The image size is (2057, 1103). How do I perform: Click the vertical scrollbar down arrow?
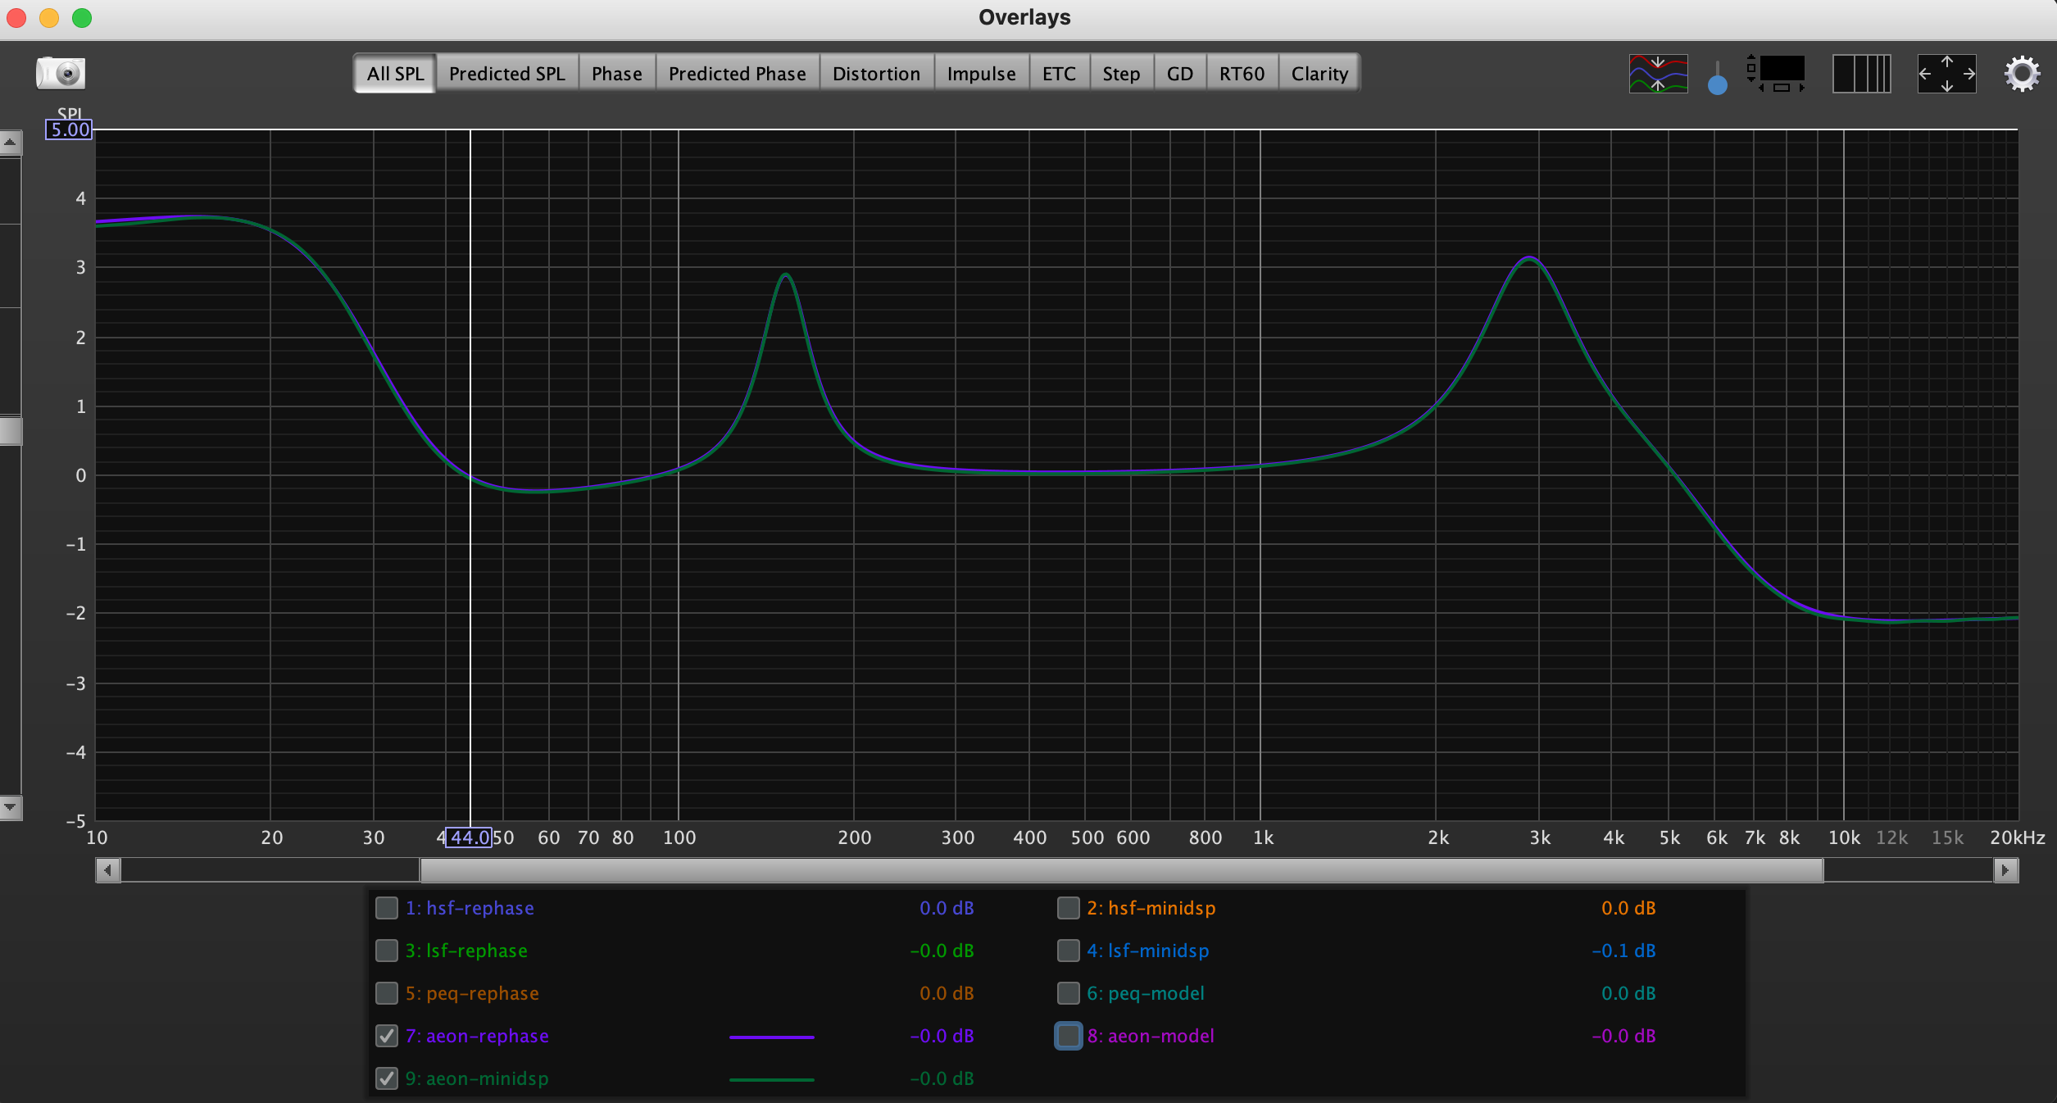[x=10, y=807]
